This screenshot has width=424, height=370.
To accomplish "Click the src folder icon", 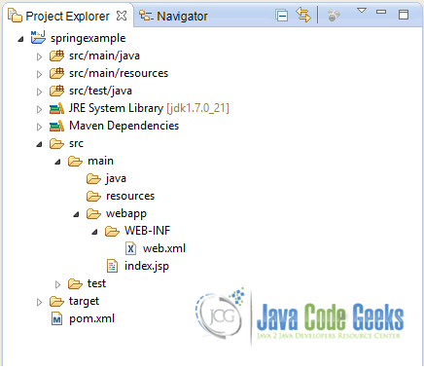I will pos(56,143).
